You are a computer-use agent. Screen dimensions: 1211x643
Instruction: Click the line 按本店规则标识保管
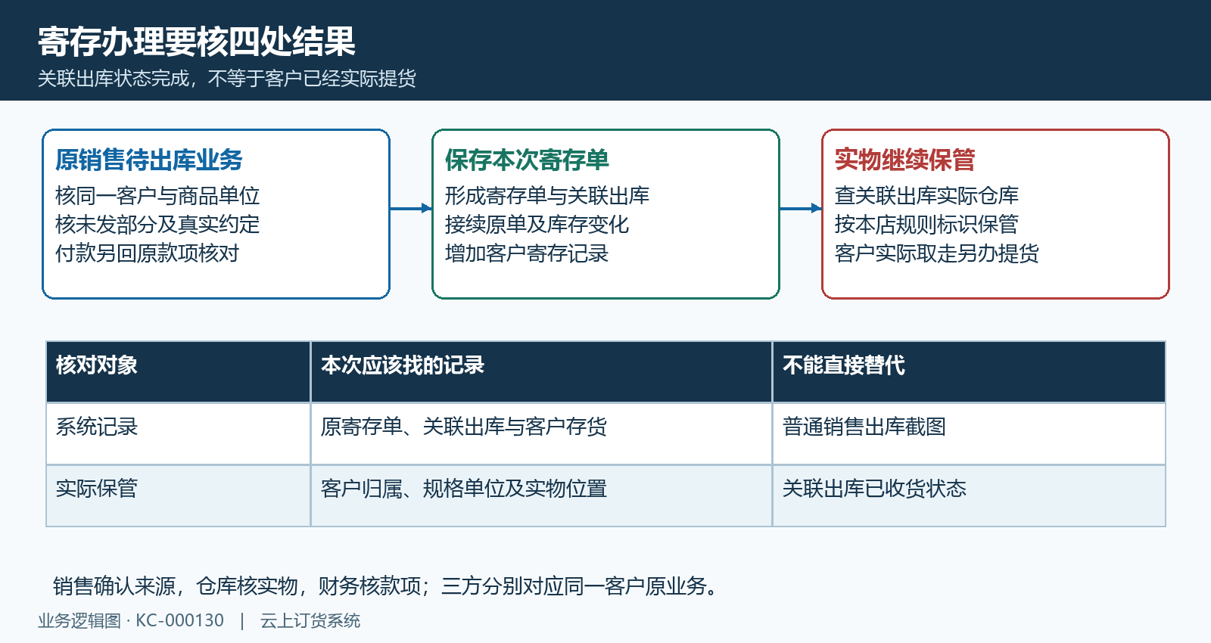[x=927, y=225]
